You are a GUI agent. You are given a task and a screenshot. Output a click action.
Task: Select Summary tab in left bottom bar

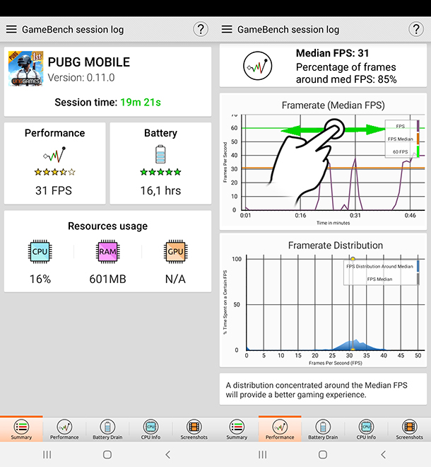21,429
